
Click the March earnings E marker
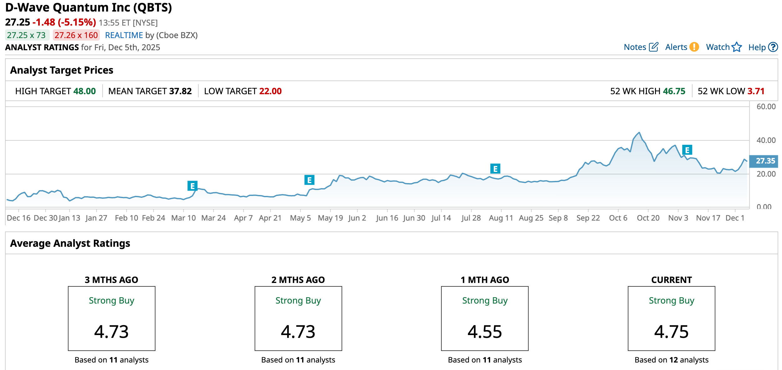[x=192, y=186]
